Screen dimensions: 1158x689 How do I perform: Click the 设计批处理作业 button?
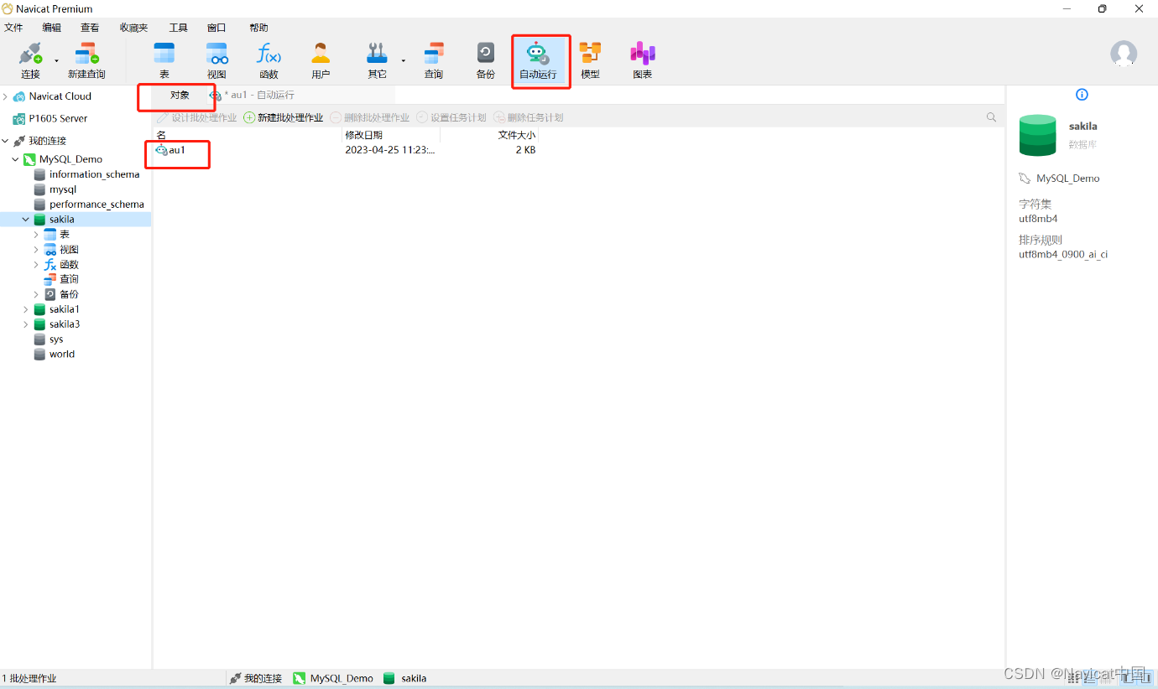tap(197, 117)
